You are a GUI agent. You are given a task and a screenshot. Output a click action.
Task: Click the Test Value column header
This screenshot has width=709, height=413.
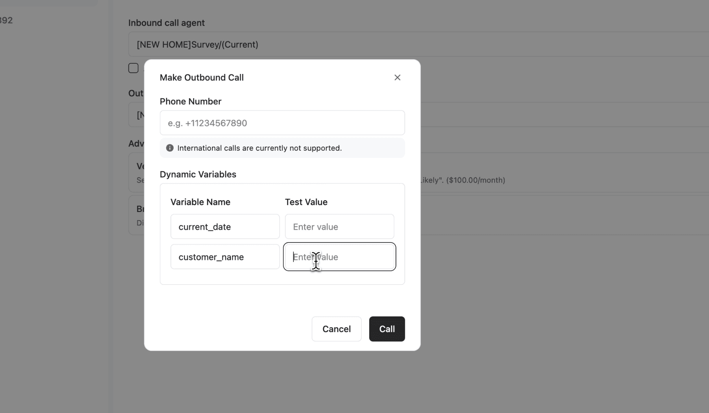306,202
